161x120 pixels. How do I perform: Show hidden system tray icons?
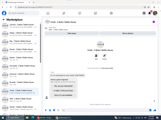134,118
